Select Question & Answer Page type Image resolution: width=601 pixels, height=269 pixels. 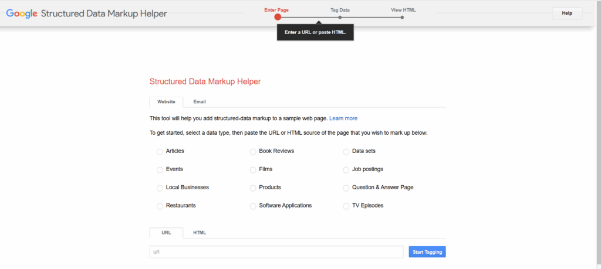coord(346,188)
